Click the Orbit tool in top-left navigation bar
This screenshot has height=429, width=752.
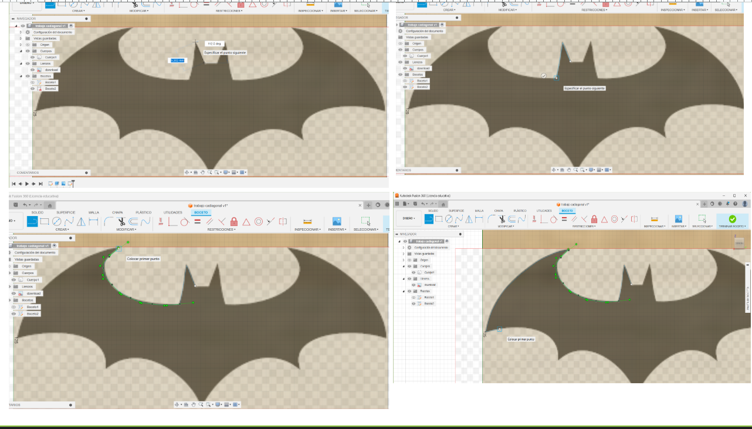point(187,172)
